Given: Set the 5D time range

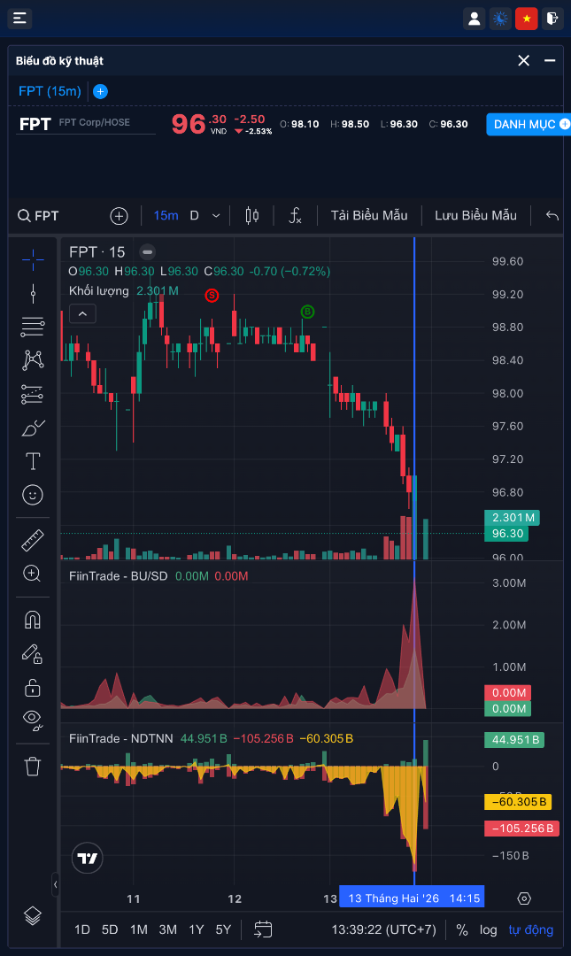Looking at the screenshot, I should [x=110, y=929].
